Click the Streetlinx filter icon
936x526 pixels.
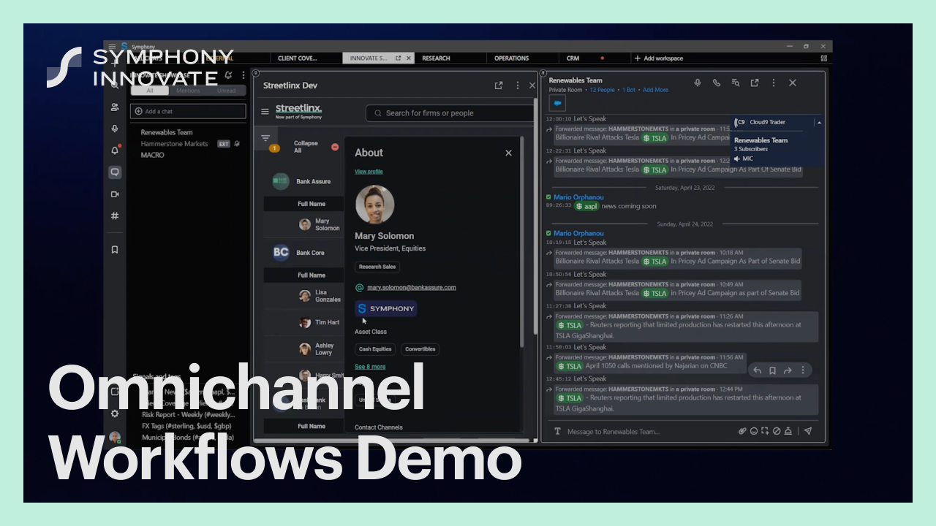coord(265,138)
